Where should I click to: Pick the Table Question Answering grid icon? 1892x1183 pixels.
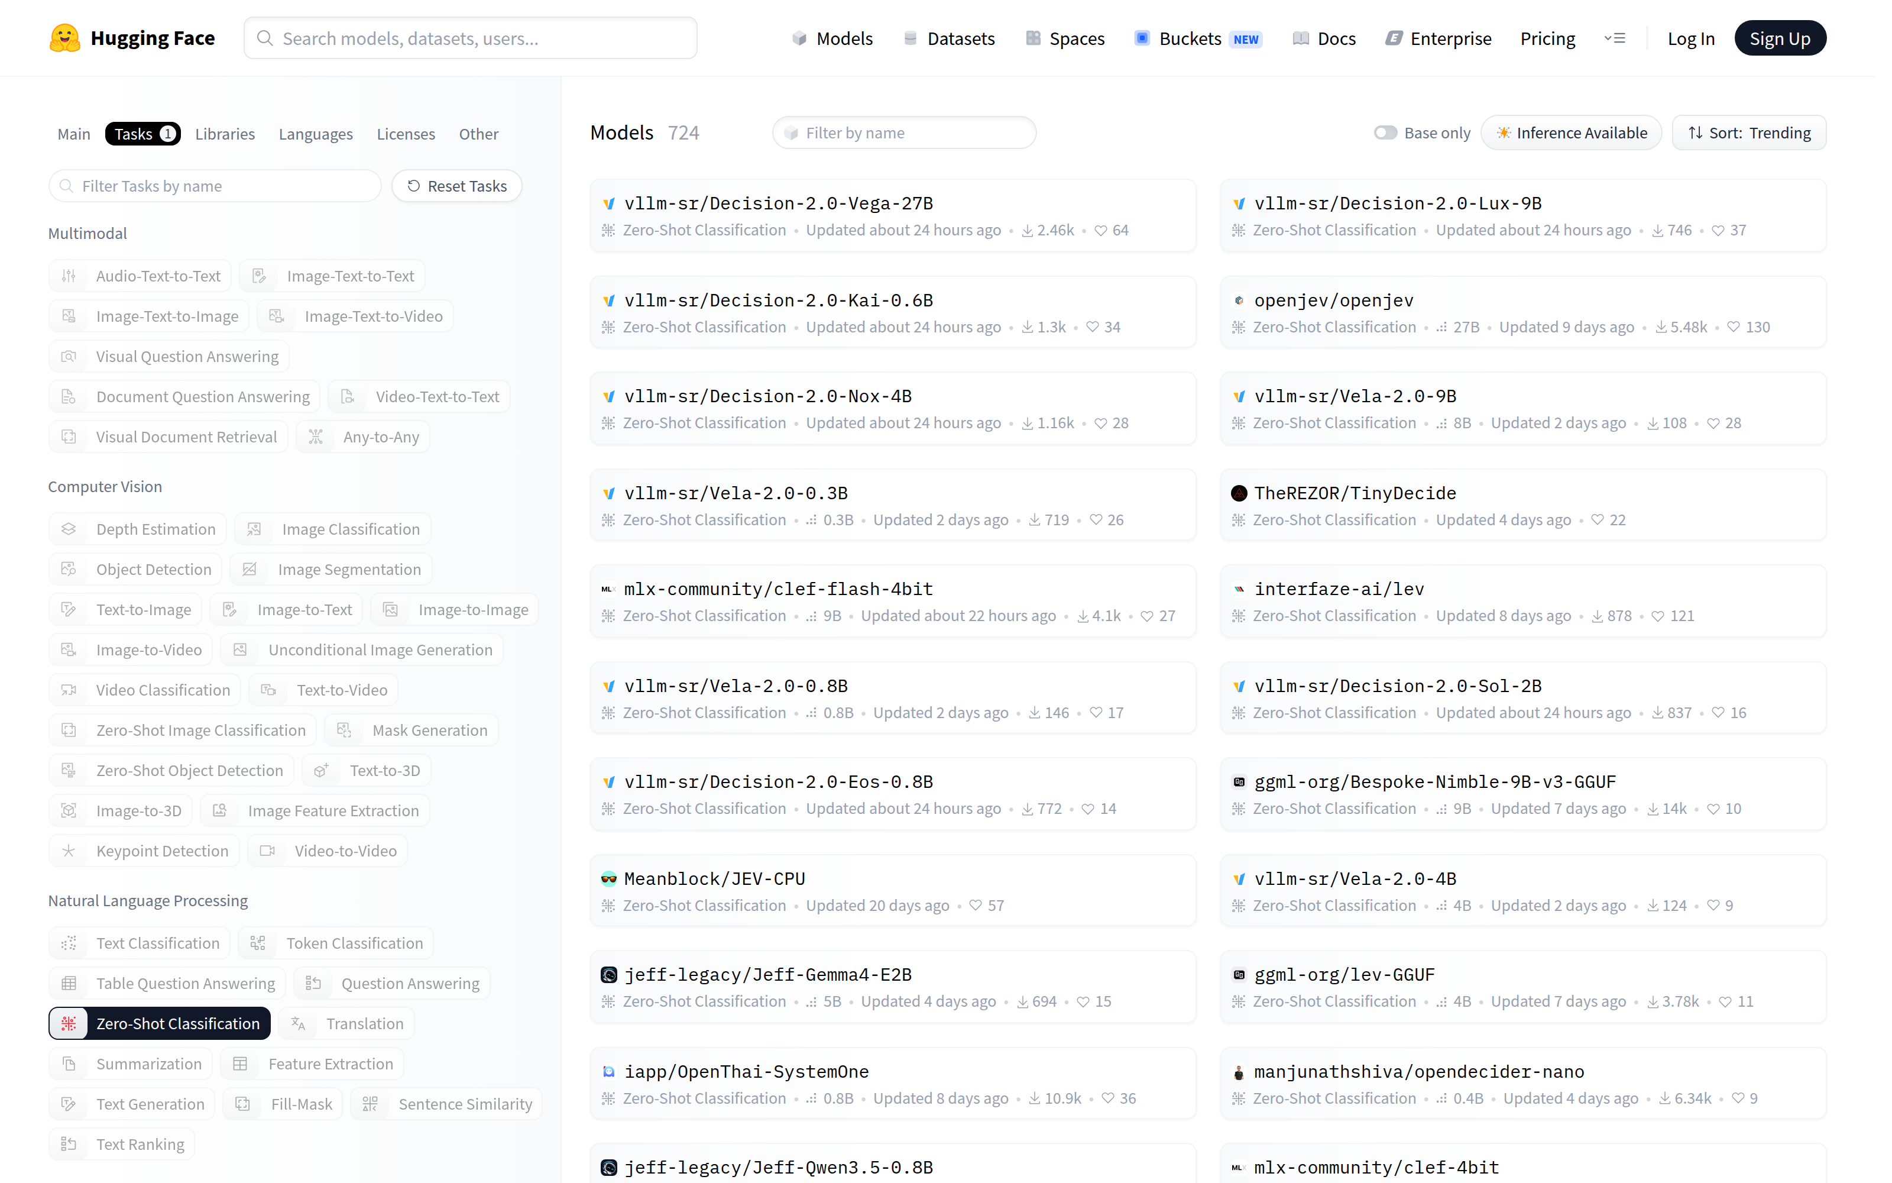(69, 982)
